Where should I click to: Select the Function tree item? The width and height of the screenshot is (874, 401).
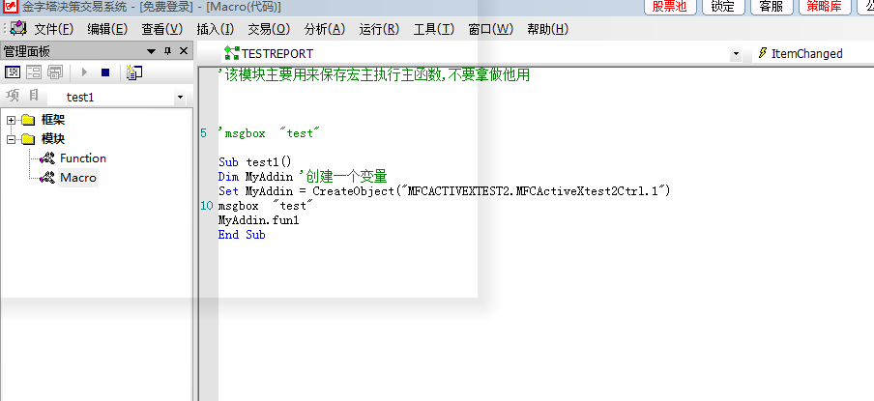[x=83, y=158]
